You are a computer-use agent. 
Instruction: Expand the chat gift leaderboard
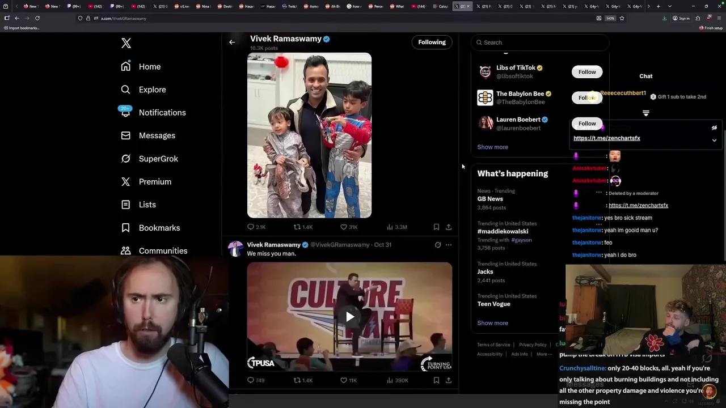point(645,113)
